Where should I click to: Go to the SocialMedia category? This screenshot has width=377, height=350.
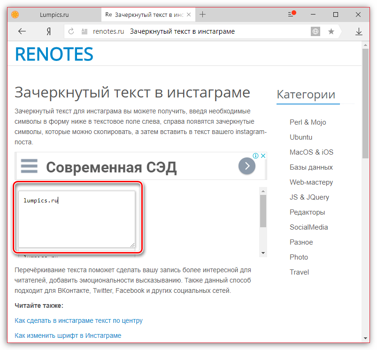click(x=308, y=227)
